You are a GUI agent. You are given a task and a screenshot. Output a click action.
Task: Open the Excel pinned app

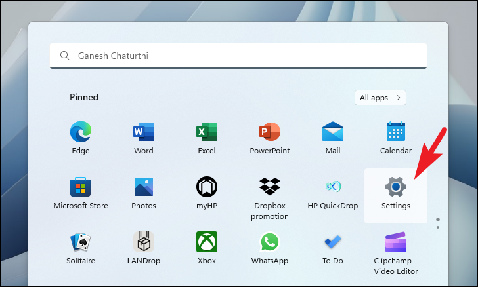tap(207, 132)
